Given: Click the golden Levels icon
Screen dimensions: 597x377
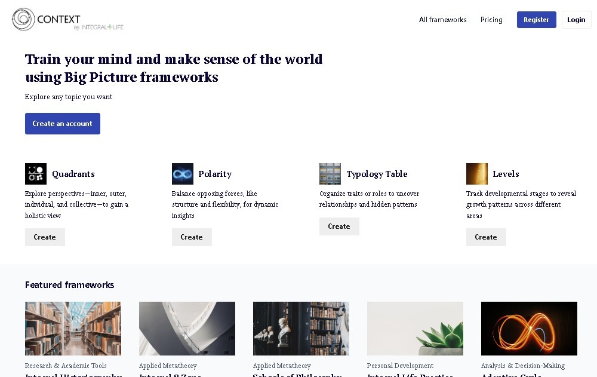Looking at the screenshot, I should tap(476, 174).
